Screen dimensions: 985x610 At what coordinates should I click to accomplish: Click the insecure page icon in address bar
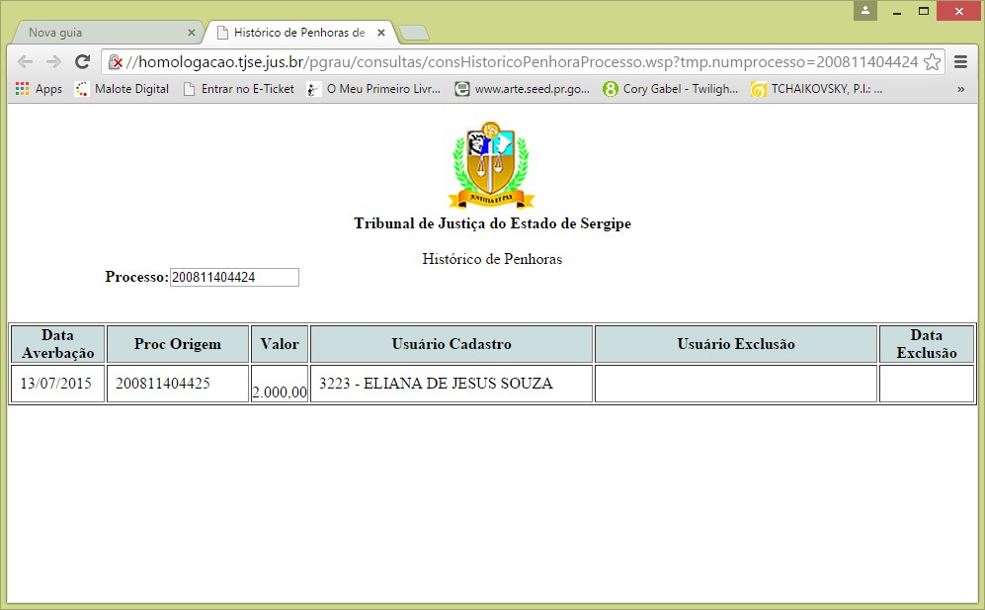(116, 61)
